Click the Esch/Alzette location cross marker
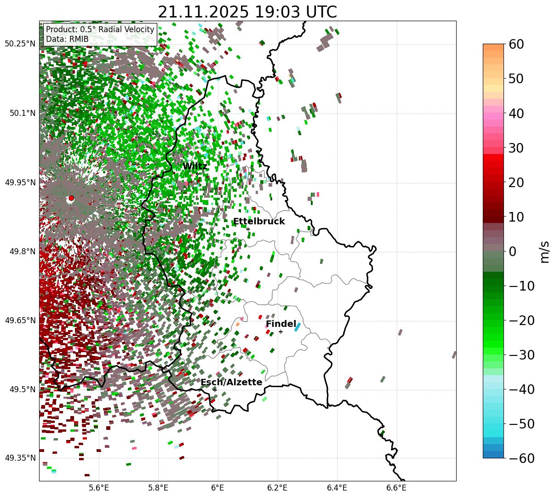555x497 pixels. [215, 389]
